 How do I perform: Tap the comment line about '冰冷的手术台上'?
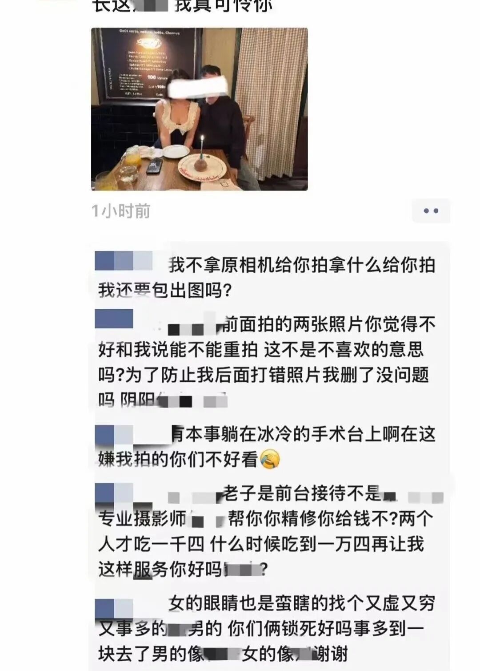point(304,435)
